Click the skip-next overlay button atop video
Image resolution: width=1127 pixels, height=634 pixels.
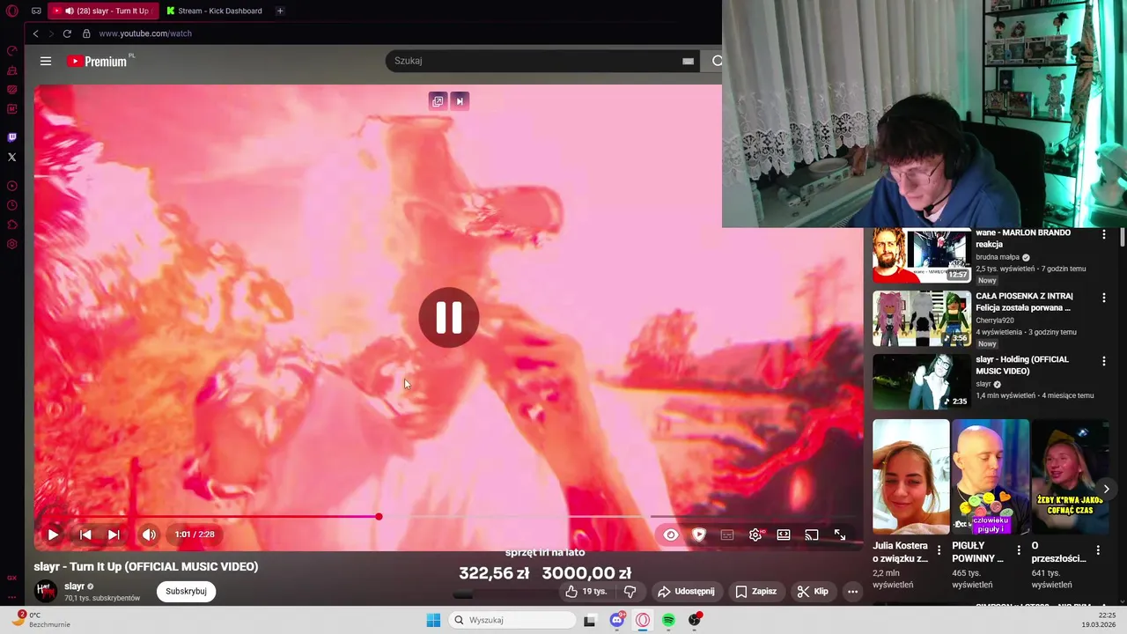(460, 101)
